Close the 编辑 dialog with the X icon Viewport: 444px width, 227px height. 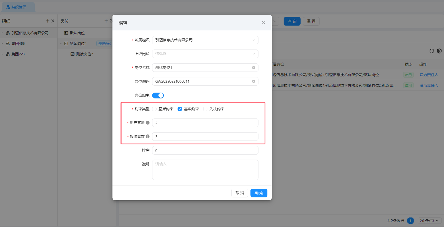pyautogui.click(x=264, y=23)
